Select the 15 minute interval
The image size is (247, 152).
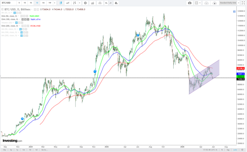coord(25,3)
